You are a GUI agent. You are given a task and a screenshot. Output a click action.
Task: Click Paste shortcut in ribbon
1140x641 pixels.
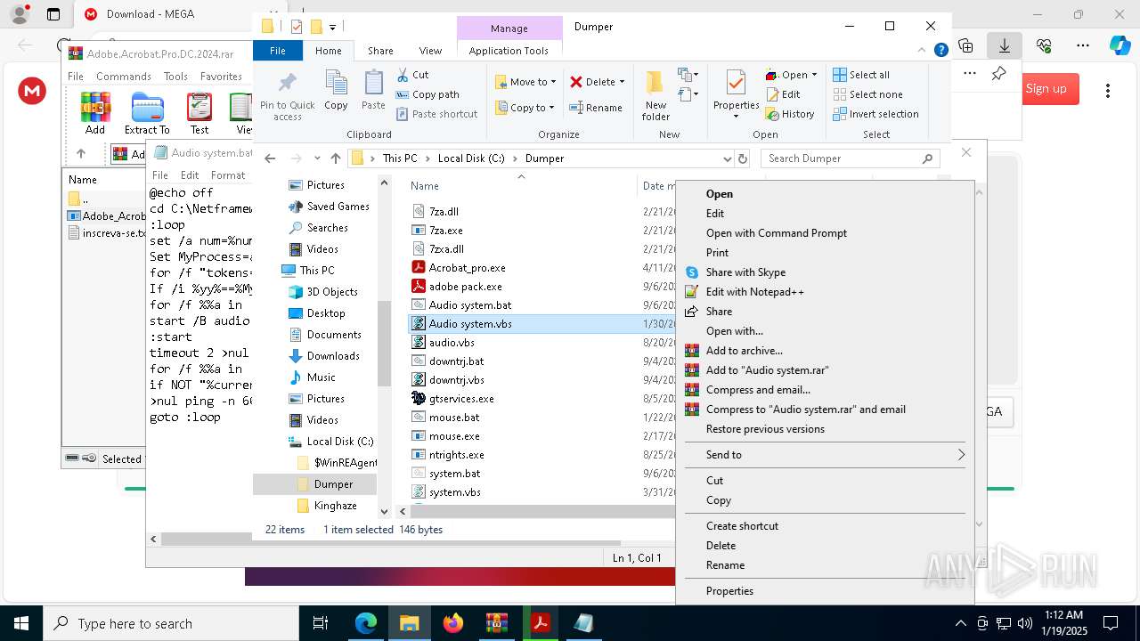tap(436, 114)
